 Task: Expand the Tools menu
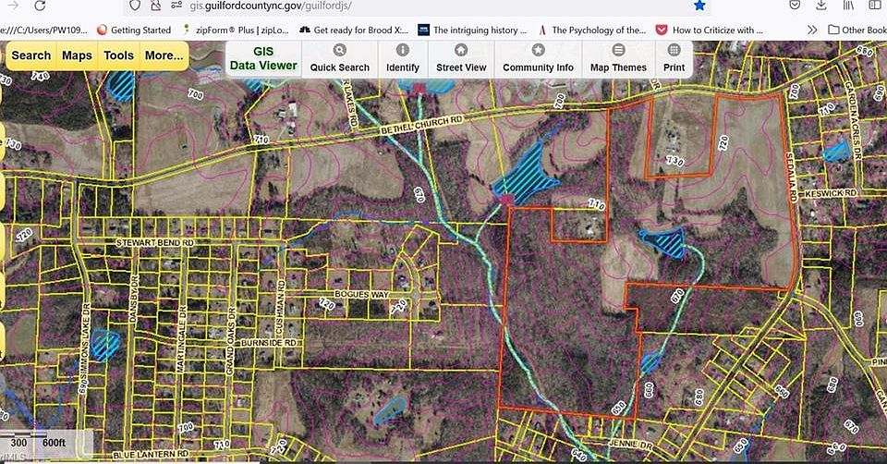click(118, 55)
